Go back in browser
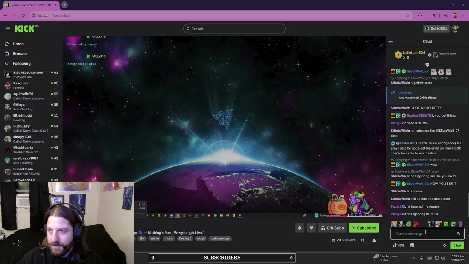 [5, 15]
